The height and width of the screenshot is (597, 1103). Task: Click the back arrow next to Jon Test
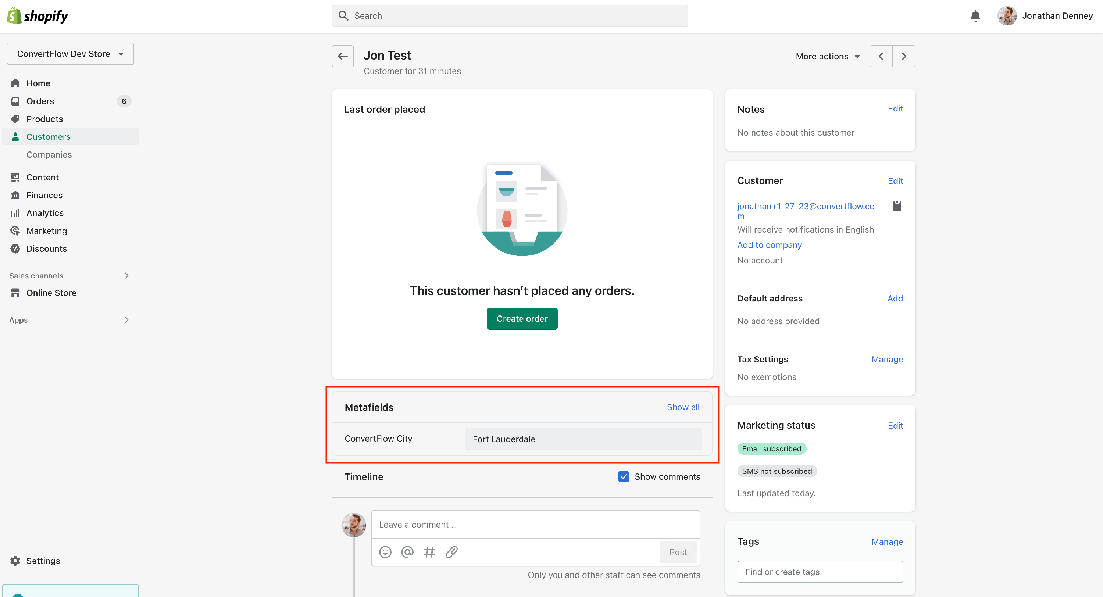343,56
